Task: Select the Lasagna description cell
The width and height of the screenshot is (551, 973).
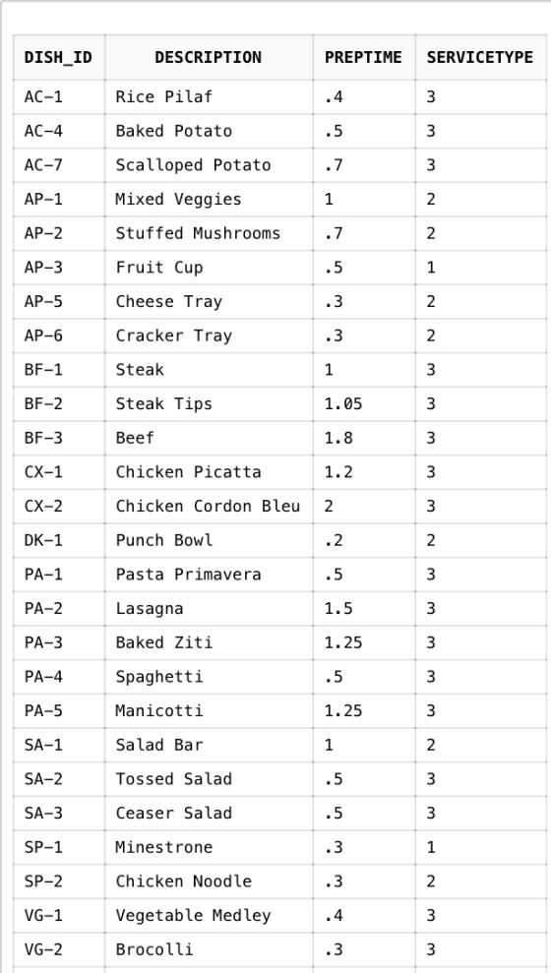Action: [209, 609]
